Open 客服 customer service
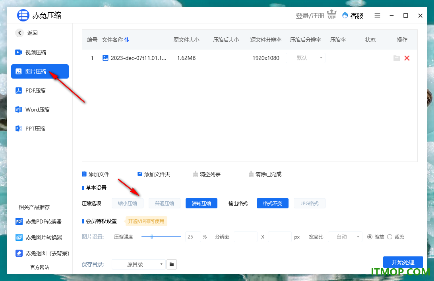 [x=353, y=16]
